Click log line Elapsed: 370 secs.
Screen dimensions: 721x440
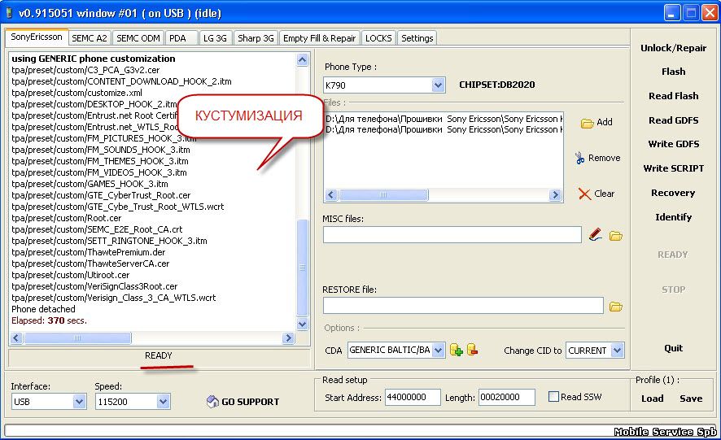[49, 320]
